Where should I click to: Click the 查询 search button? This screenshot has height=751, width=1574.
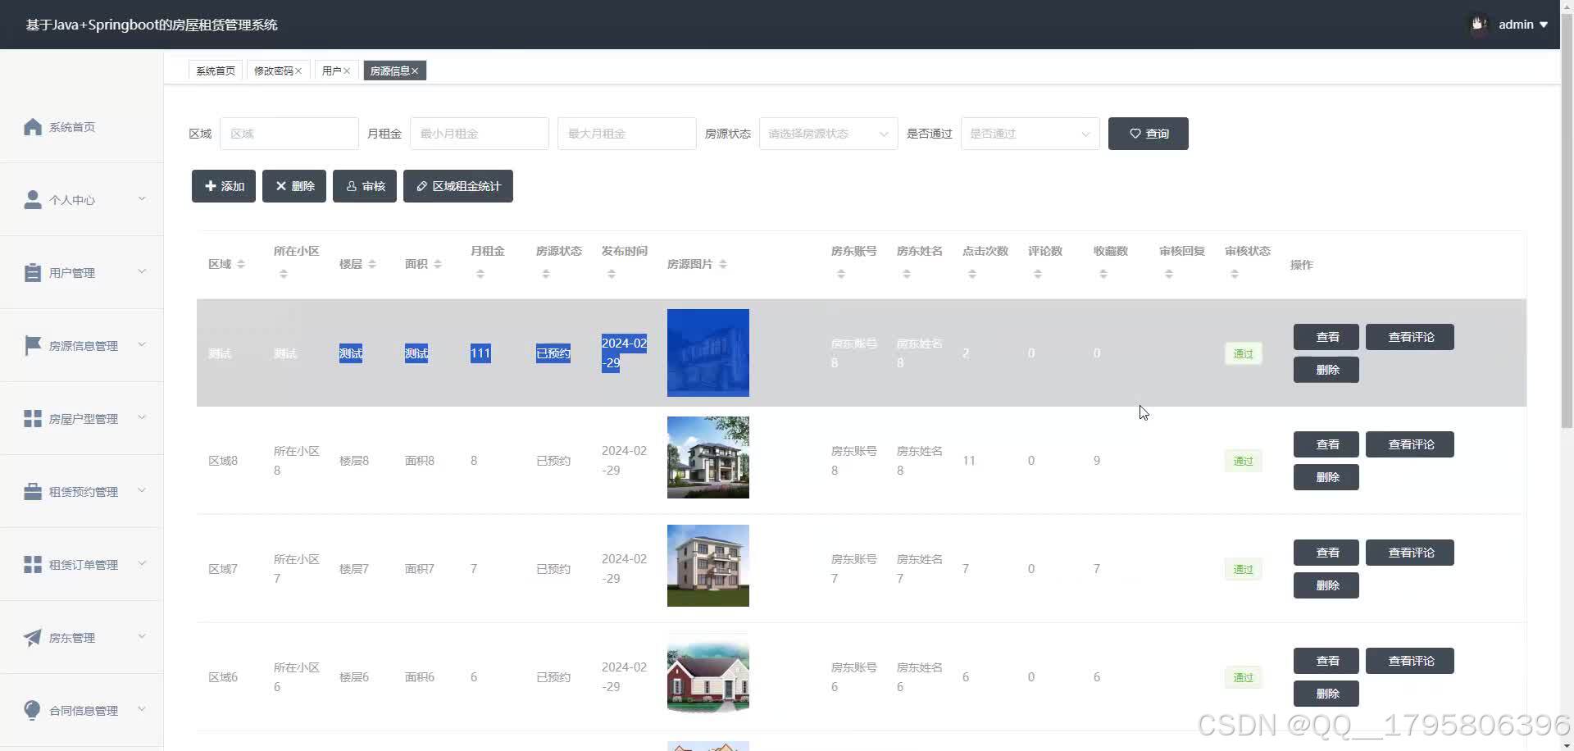[x=1149, y=134]
